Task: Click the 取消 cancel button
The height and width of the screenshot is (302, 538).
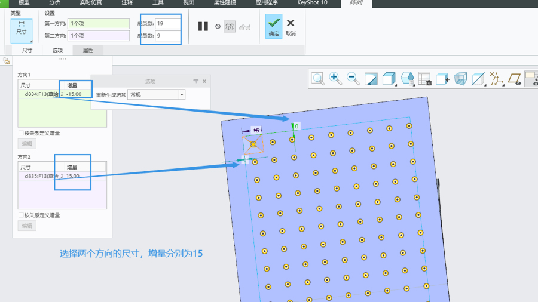Action: pyautogui.click(x=291, y=27)
